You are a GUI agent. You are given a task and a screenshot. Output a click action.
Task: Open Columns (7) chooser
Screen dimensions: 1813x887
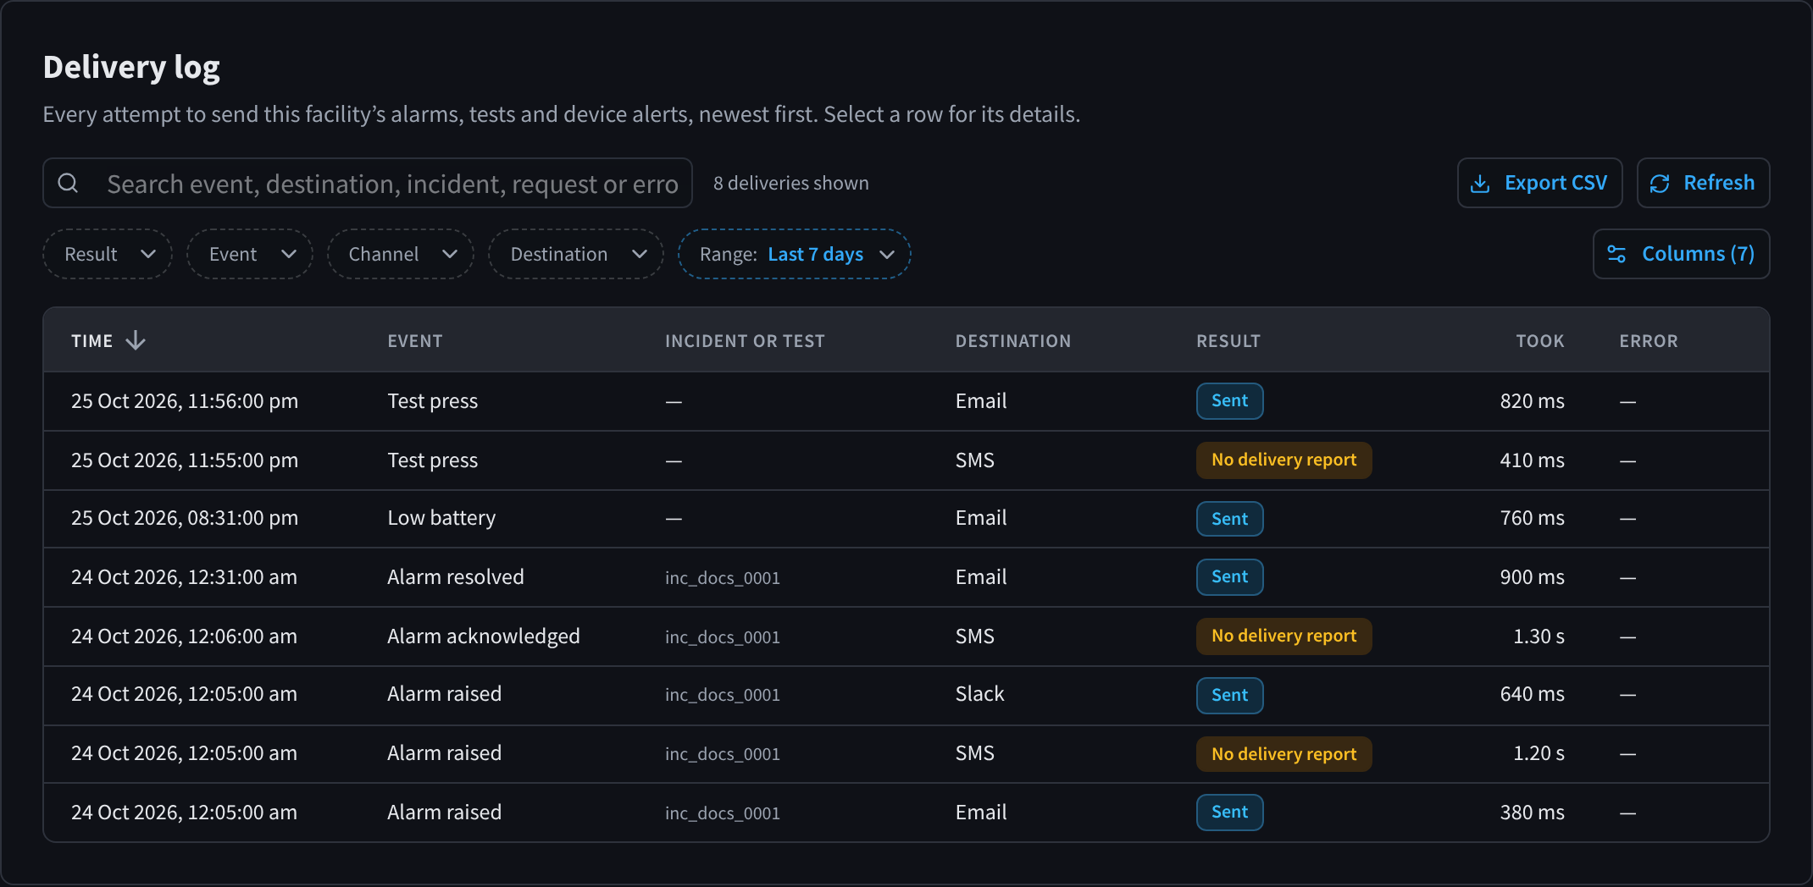(1682, 254)
